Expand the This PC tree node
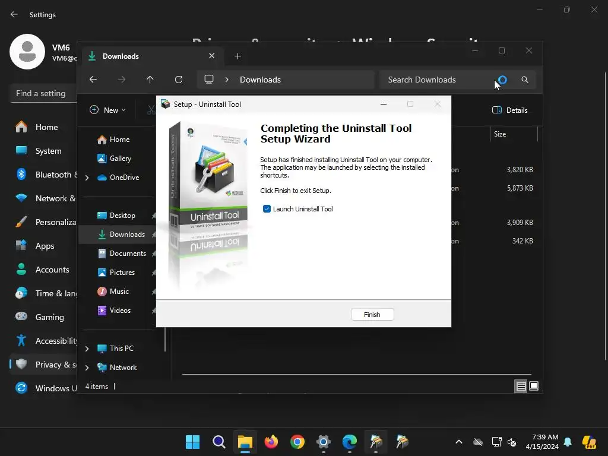Image resolution: width=608 pixels, height=456 pixels. pyautogui.click(x=87, y=349)
